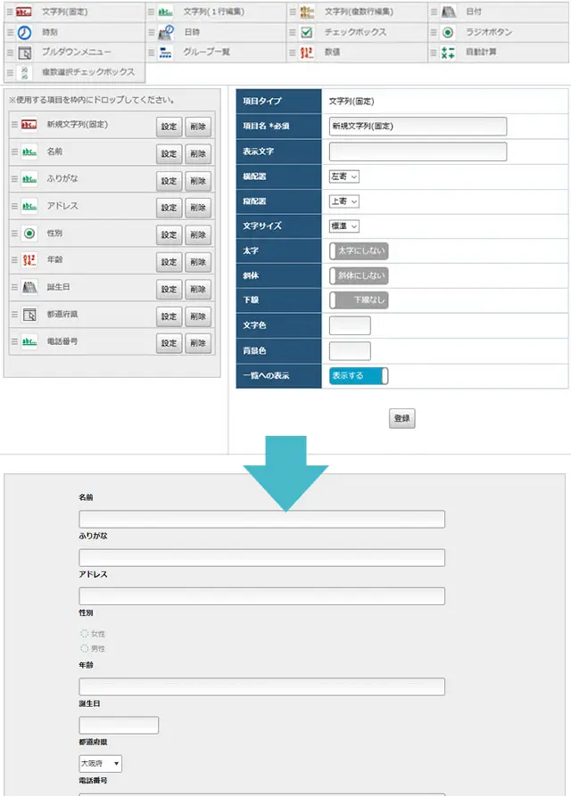Open the 横配置 alignment dropdown
Image resolution: width=571 pixels, height=796 pixels.
click(x=344, y=177)
